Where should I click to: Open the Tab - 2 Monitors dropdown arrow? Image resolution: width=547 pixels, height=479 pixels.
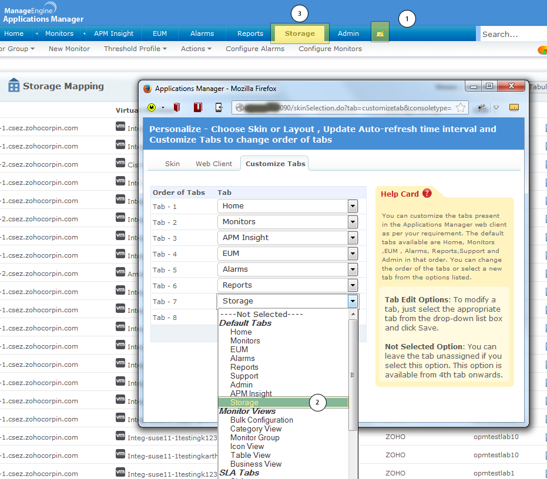pyautogui.click(x=353, y=222)
